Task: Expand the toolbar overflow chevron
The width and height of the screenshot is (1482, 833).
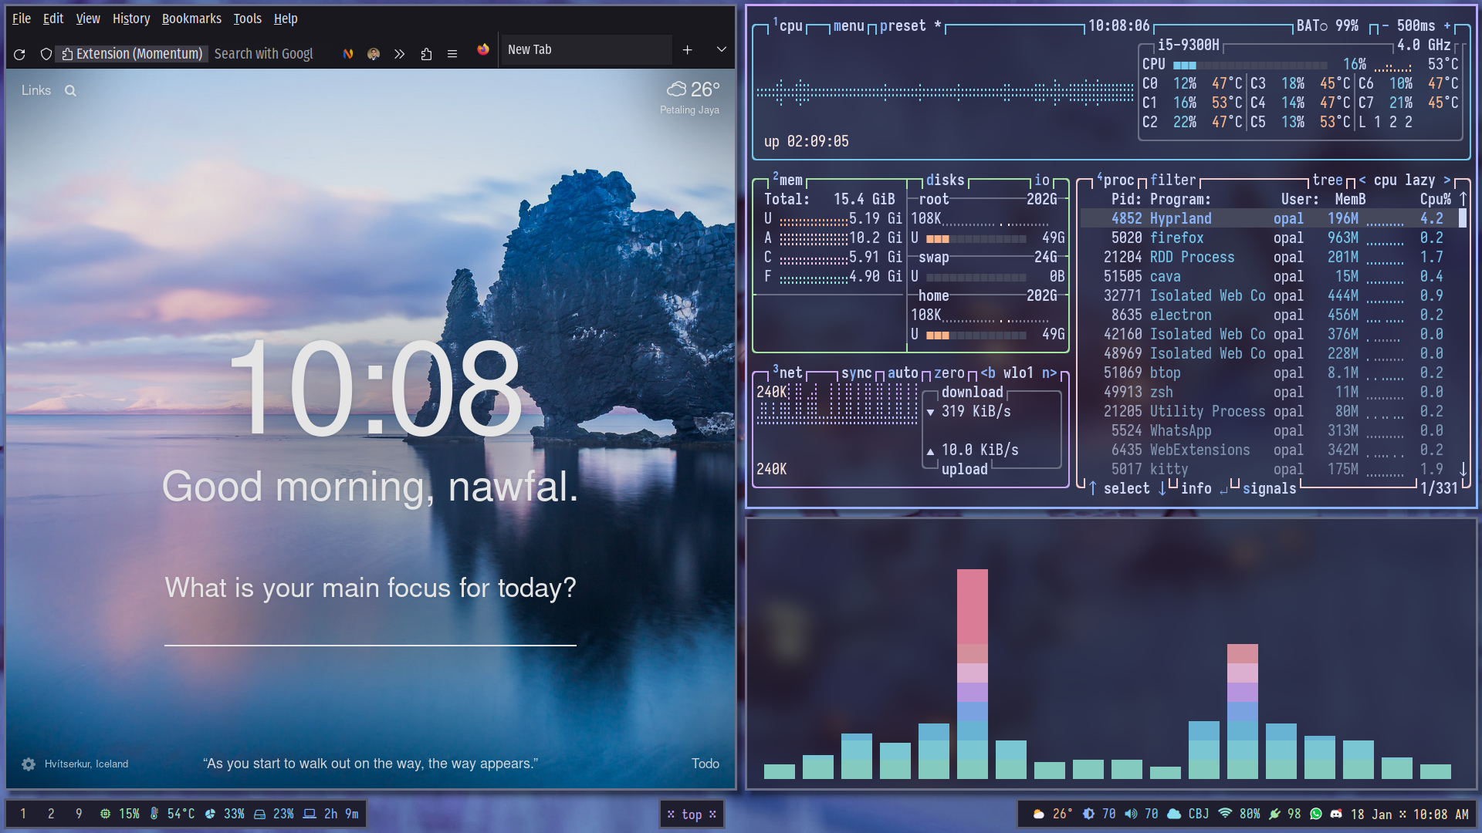Action: coord(399,54)
